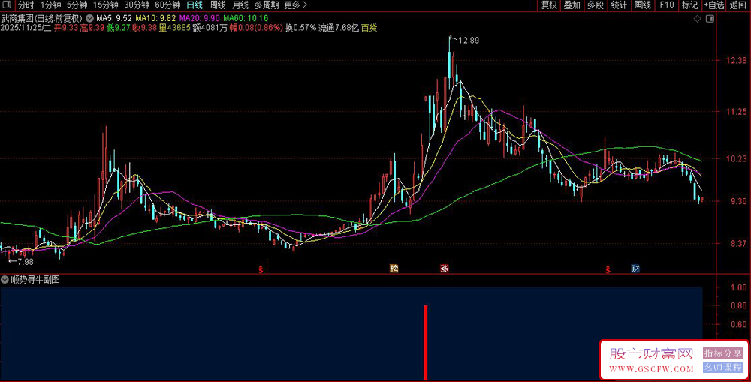751x382 pixels.
Task: Click the panel layout icon at top left
Action: [x=7, y=5]
